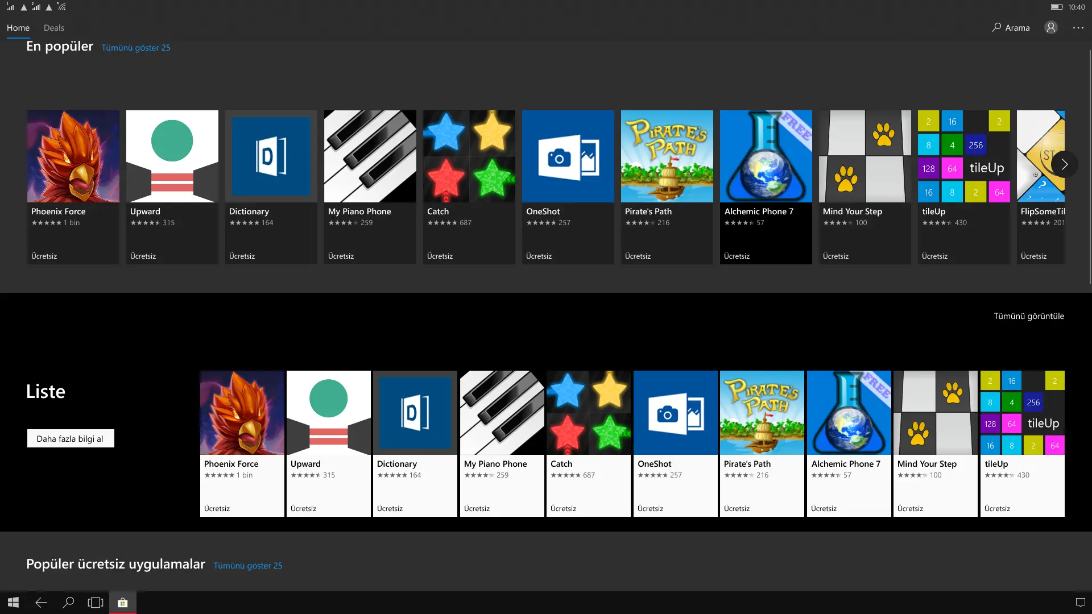Select Mind Your Step icon in Liste section
Viewport: 1092px width, 614px height.
click(x=936, y=413)
